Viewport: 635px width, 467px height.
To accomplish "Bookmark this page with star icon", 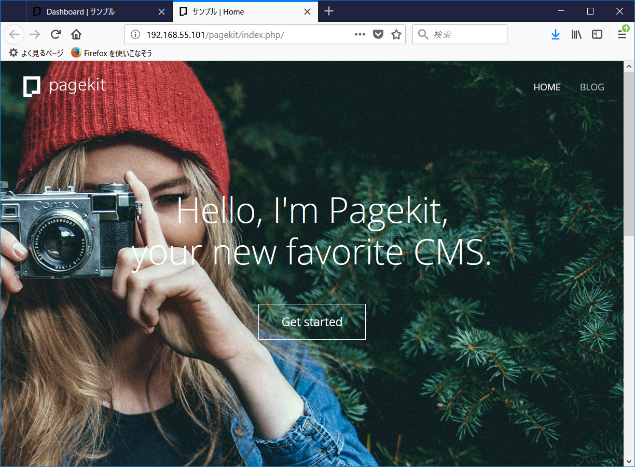I will click(x=396, y=34).
